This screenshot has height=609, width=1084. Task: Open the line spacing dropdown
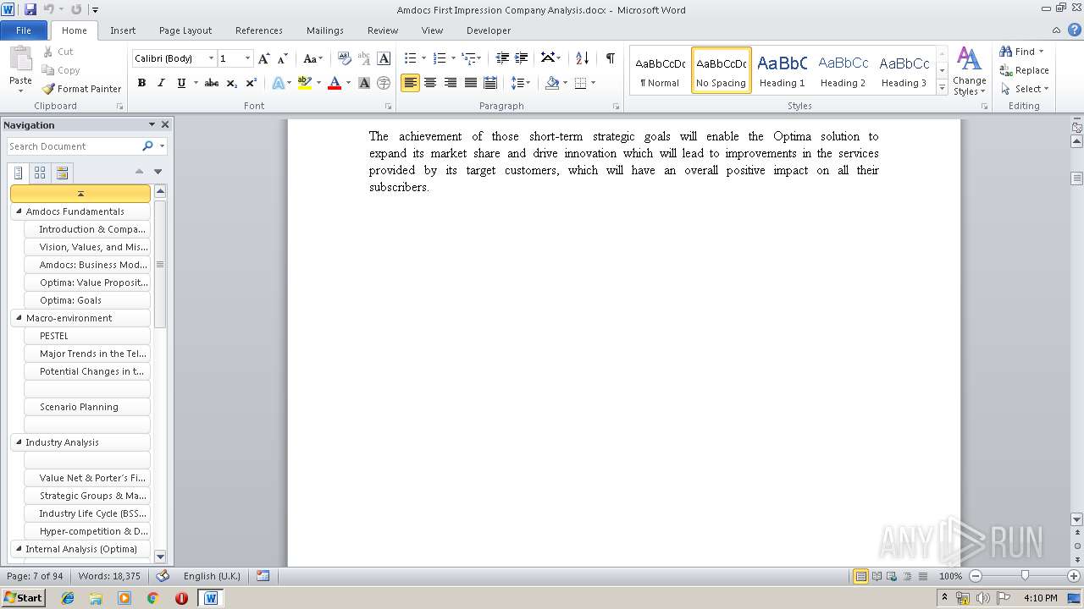tap(521, 83)
